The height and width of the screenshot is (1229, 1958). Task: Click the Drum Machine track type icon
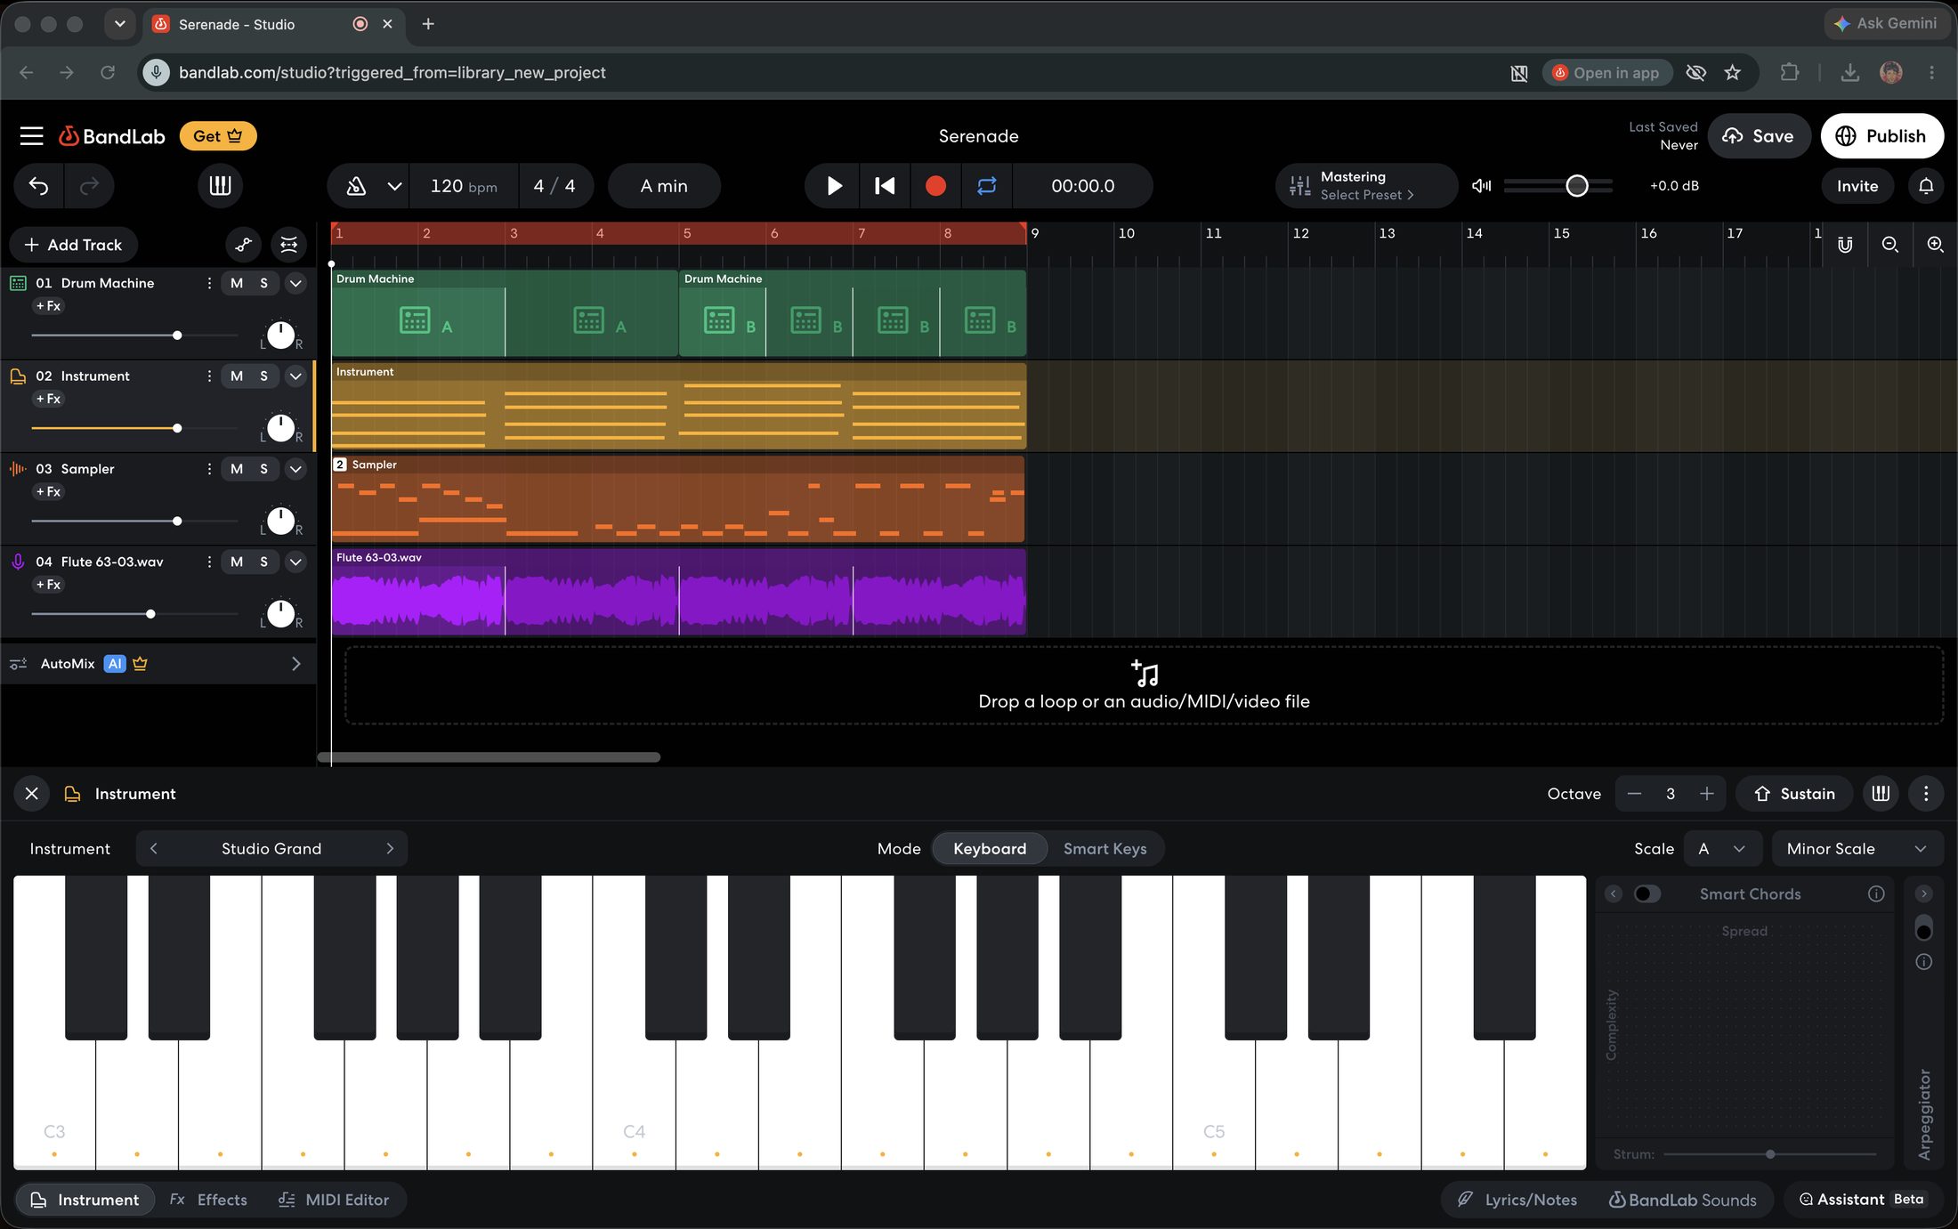[x=18, y=283]
